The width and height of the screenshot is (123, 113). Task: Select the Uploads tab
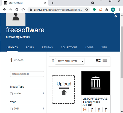[12, 48]
